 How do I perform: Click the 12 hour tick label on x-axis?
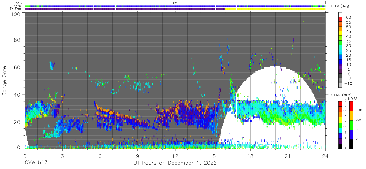[x=175, y=156]
